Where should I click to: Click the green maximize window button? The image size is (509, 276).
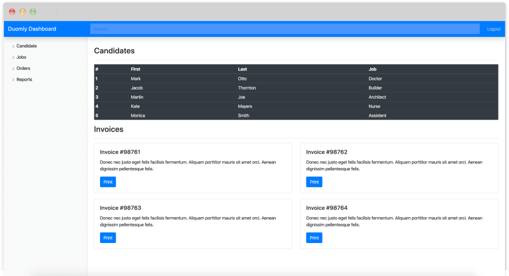[x=33, y=12]
